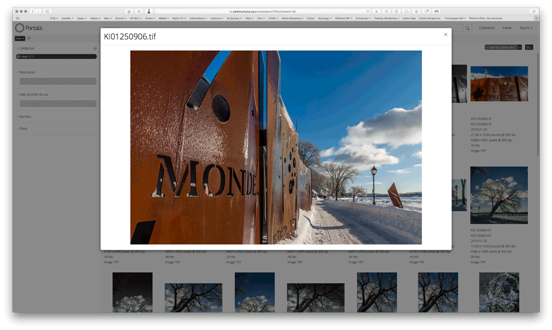
Task: Open the grid icon beside the home button
Action: click(x=139, y=12)
